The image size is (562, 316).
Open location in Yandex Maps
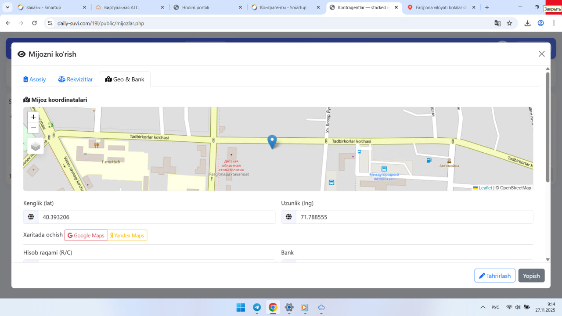[x=127, y=236]
